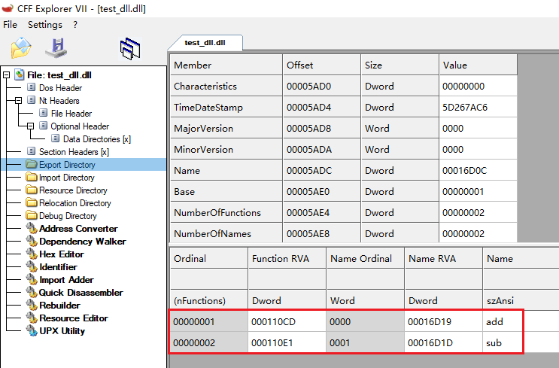Open the File menu
The height and width of the screenshot is (368, 559).
coord(10,25)
